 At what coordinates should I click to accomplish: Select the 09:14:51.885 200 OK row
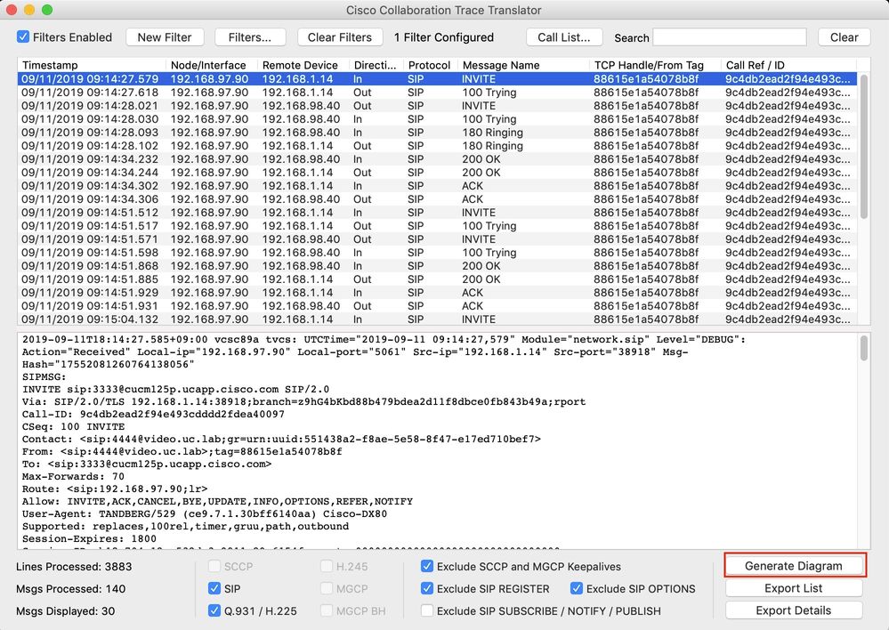click(x=437, y=279)
